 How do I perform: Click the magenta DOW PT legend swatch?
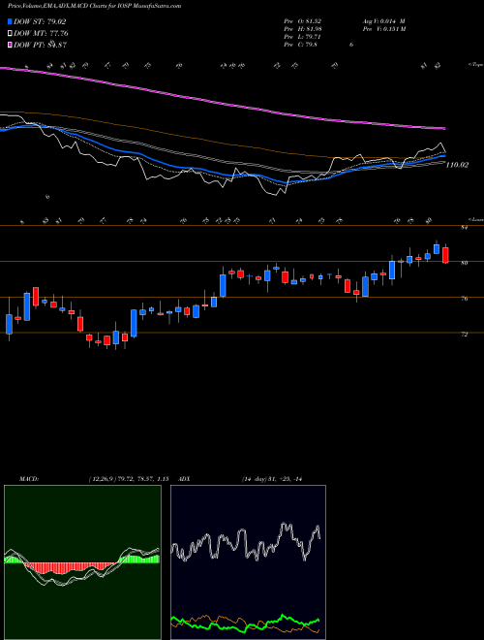pos(10,45)
